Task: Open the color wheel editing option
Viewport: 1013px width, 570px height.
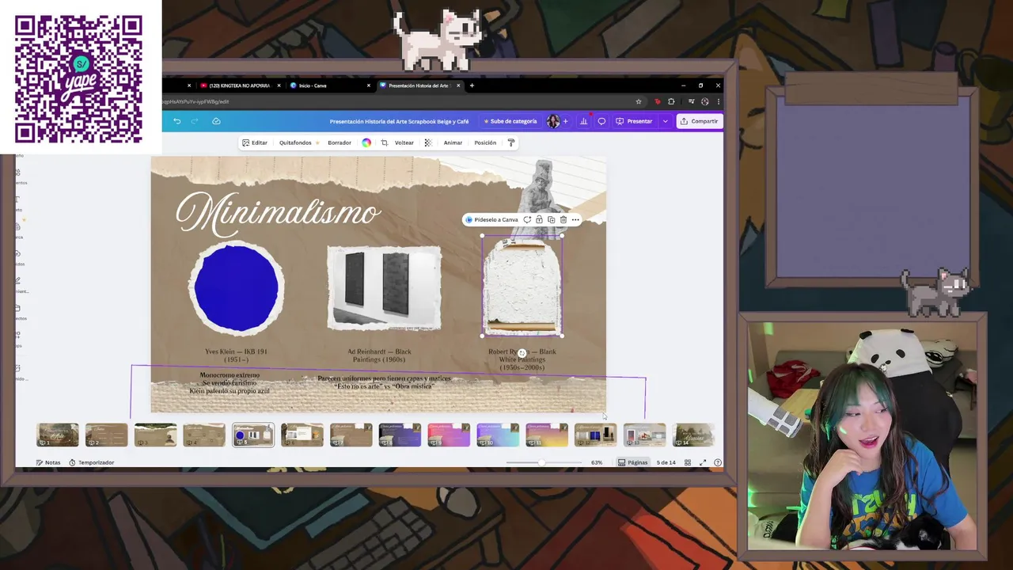Action: 366,142
